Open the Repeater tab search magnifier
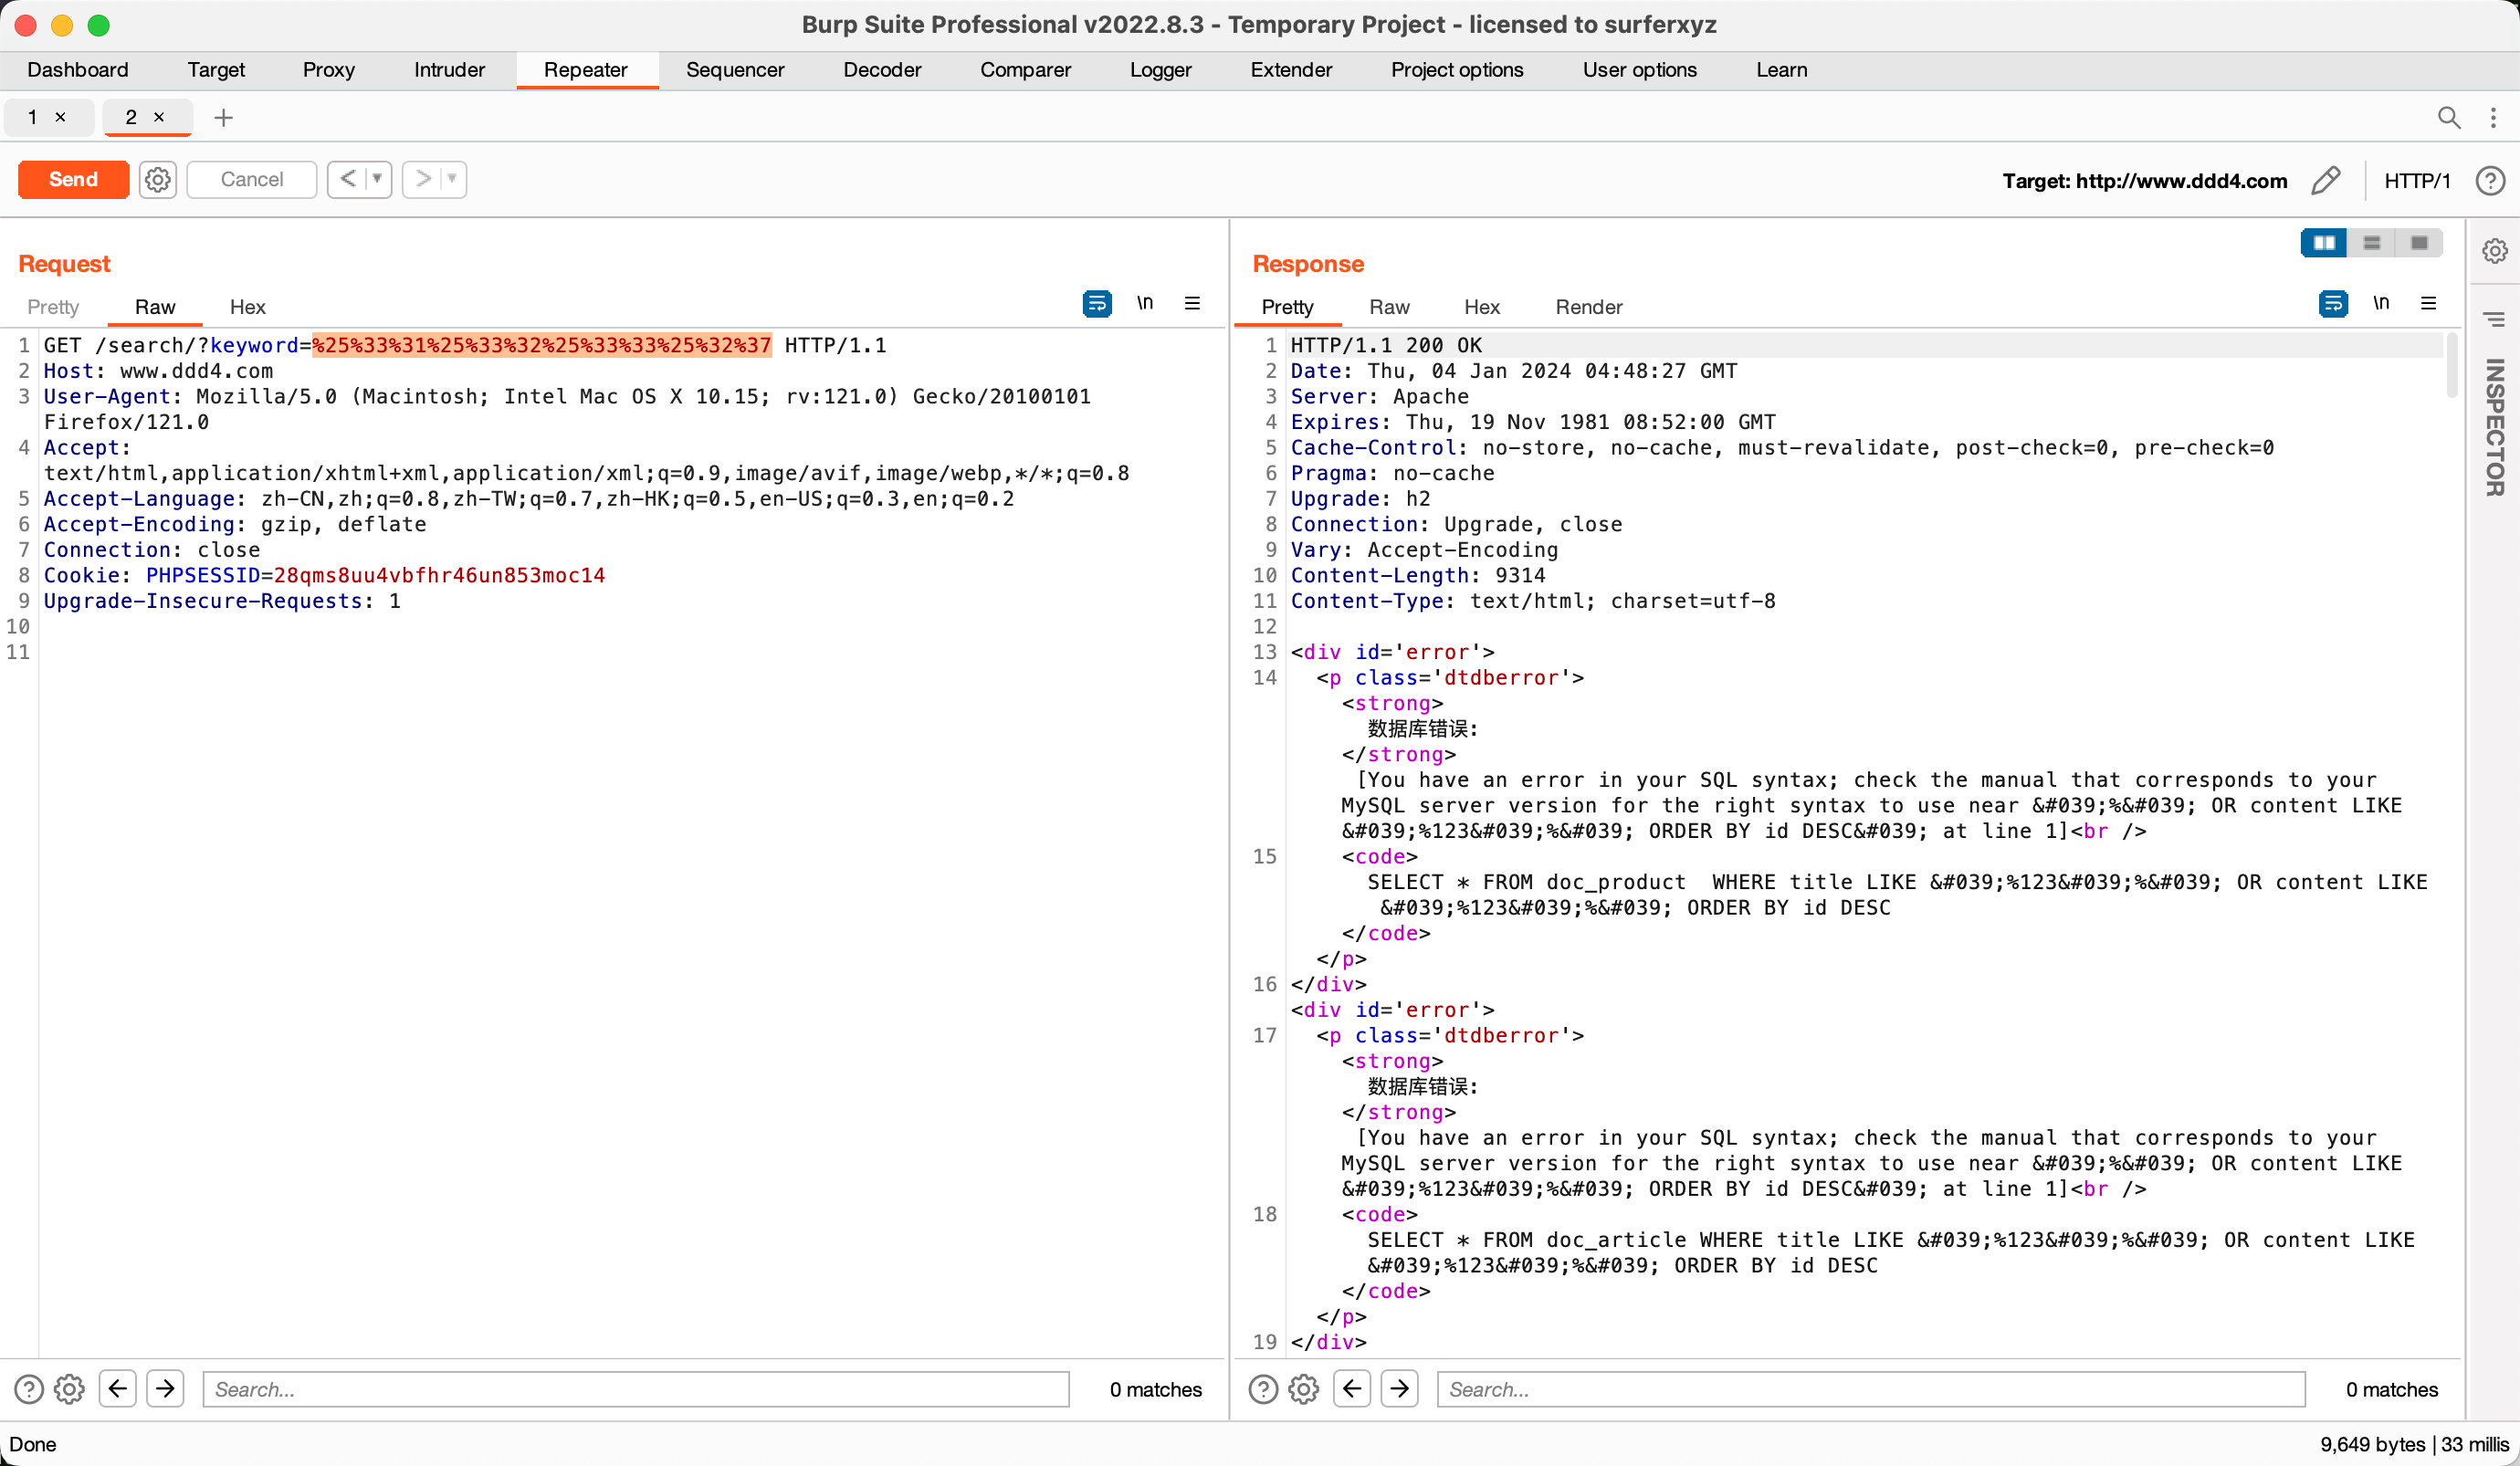This screenshot has height=1466, width=2520. click(x=2448, y=118)
